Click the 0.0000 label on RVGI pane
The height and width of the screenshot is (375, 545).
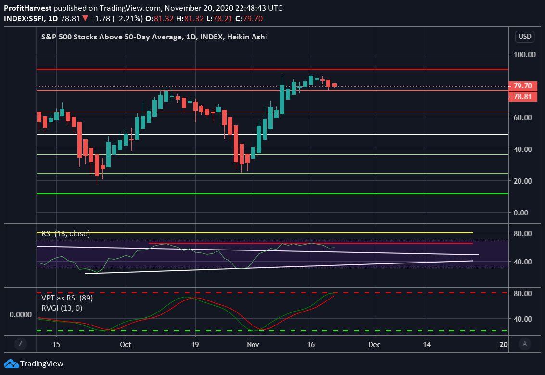pyautogui.click(x=21, y=315)
